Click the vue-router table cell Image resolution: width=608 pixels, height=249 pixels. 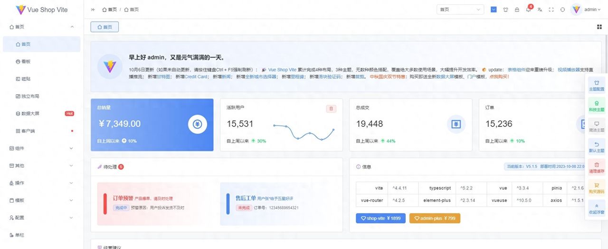pos(372,200)
